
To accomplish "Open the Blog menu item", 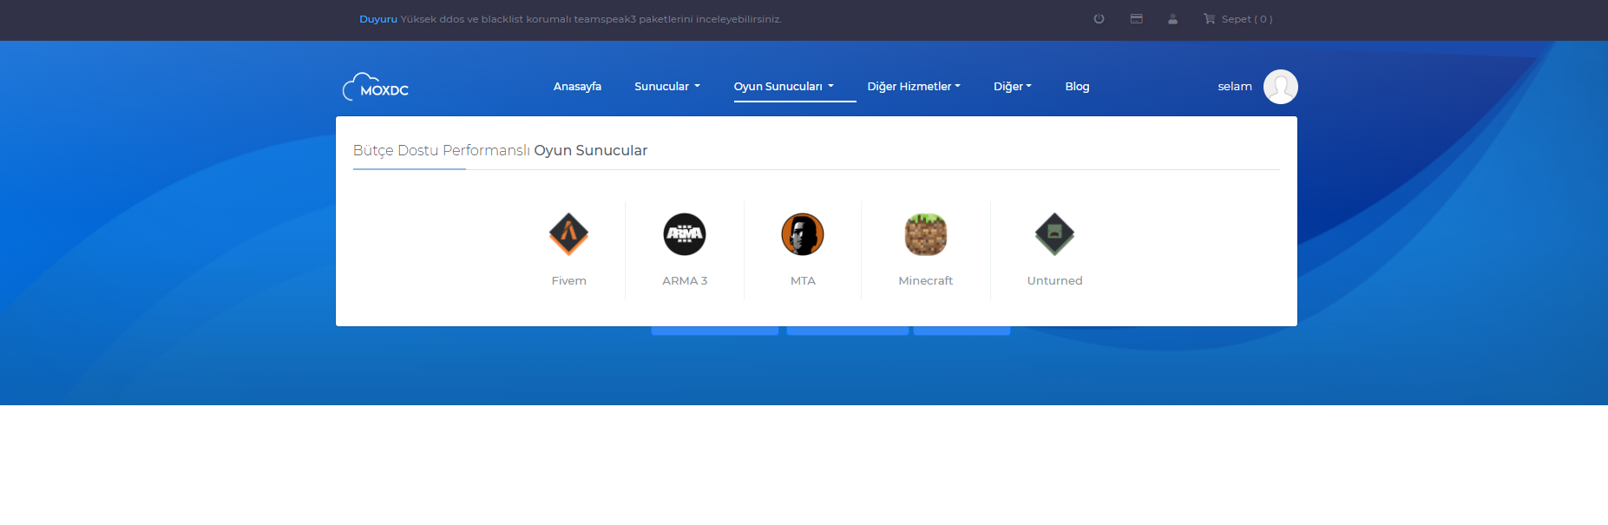I will coord(1077,87).
